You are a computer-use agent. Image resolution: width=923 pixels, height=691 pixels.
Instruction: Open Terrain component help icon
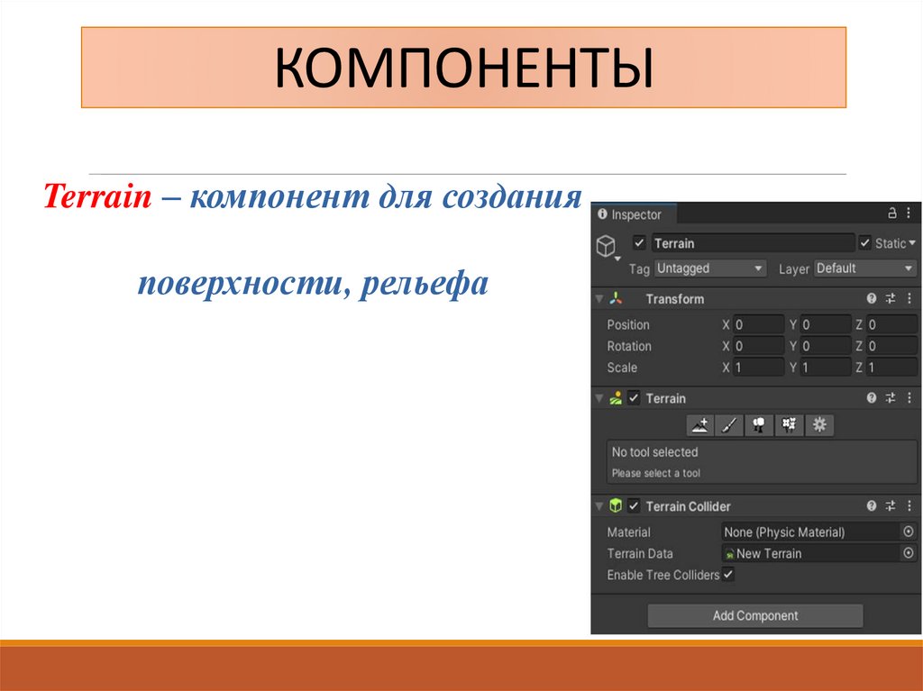coord(872,398)
